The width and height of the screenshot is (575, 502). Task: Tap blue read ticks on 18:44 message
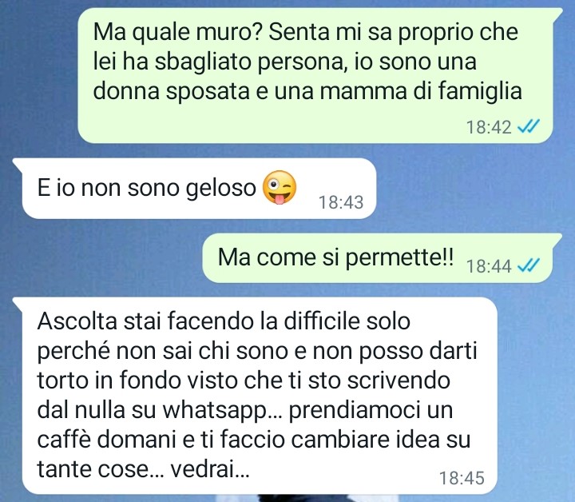[528, 265]
